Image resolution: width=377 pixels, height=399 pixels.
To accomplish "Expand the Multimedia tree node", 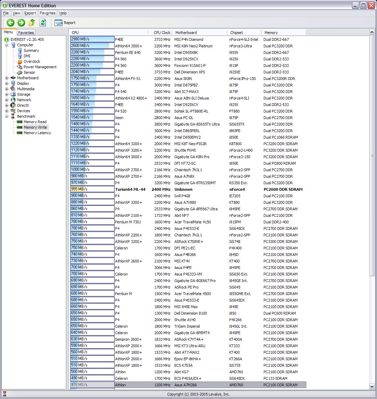I will point(7,89).
